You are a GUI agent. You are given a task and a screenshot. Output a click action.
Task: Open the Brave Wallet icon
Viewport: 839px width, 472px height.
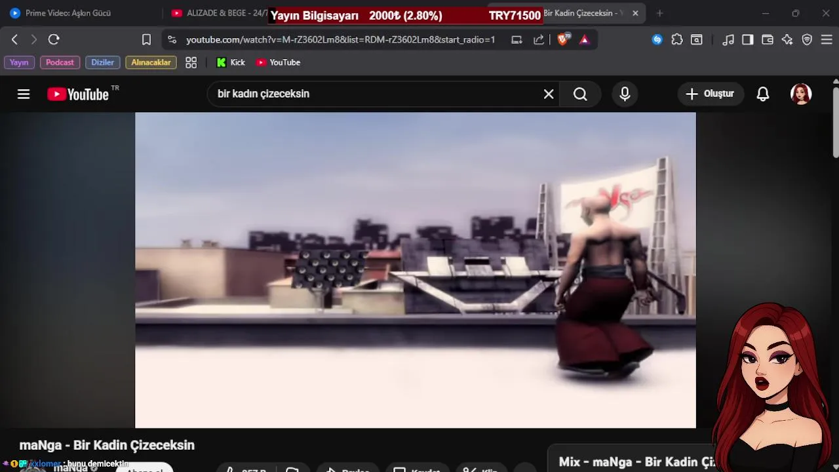click(768, 40)
